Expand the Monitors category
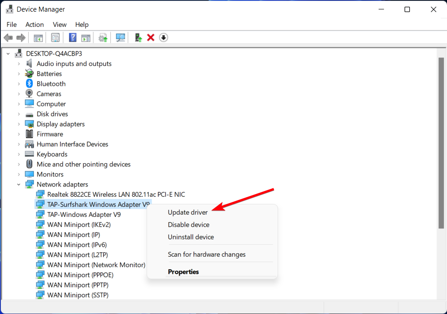Viewport: 447px width, 314px height. tap(19, 174)
